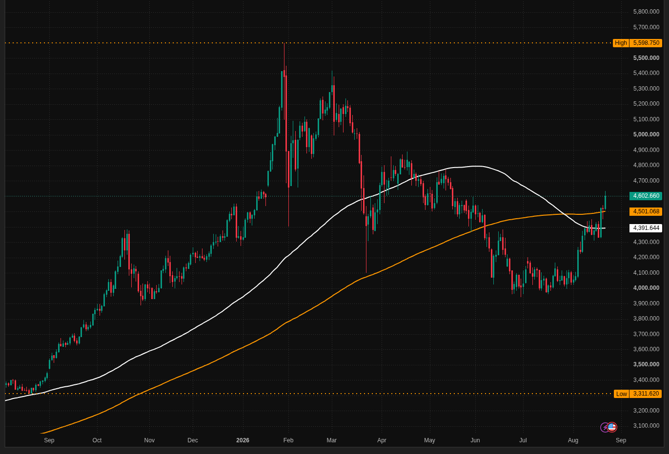Click the 5,200.000 price axis label
Viewport: 669px width, 454px height.
click(x=646, y=104)
